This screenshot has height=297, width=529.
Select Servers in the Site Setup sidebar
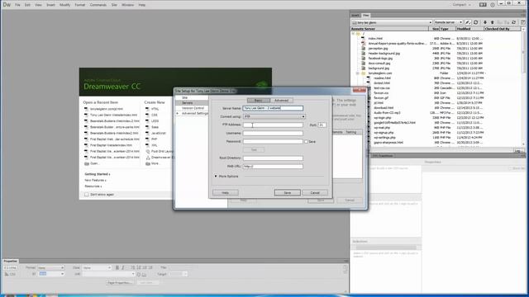click(x=188, y=102)
